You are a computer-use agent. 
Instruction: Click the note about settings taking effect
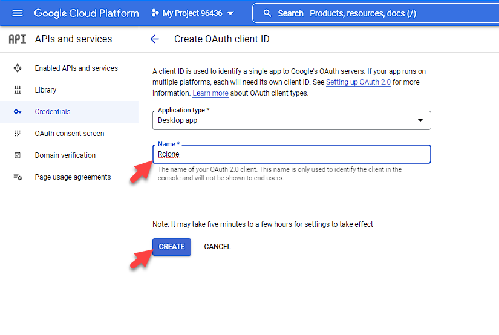point(263,224)
